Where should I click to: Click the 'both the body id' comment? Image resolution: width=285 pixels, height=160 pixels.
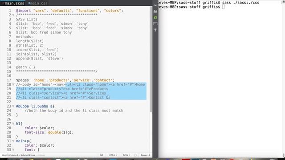74,111
